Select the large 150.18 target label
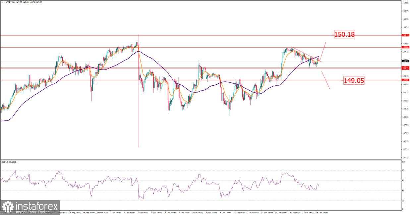The width and height of the screenshot is (410, 215). [344, 34]
